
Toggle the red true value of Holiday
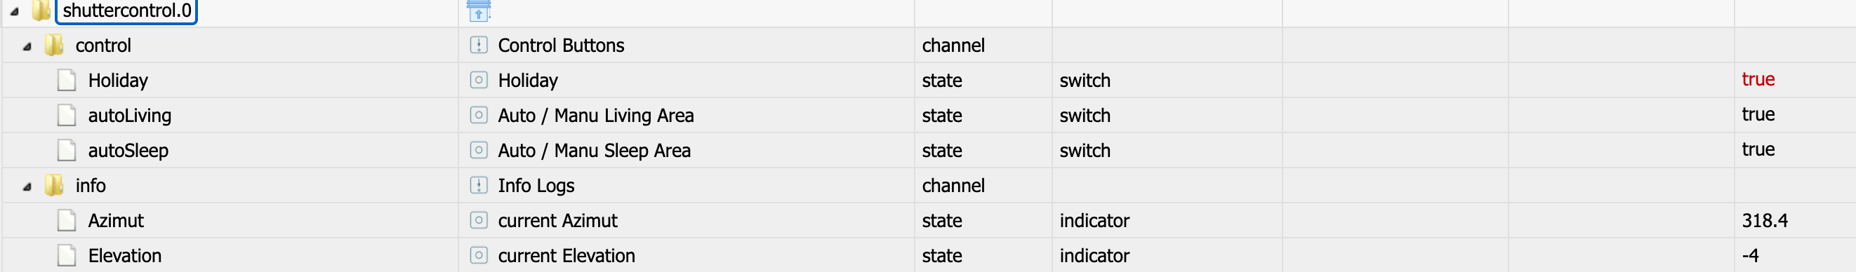tap(1757, 79)
